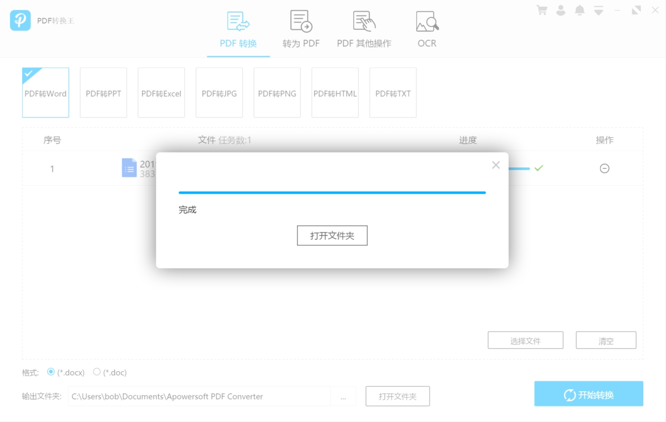This screenshot has width=666, height=422.
Task: Select the (*.docx) format radio button
Action: (51, 372)
